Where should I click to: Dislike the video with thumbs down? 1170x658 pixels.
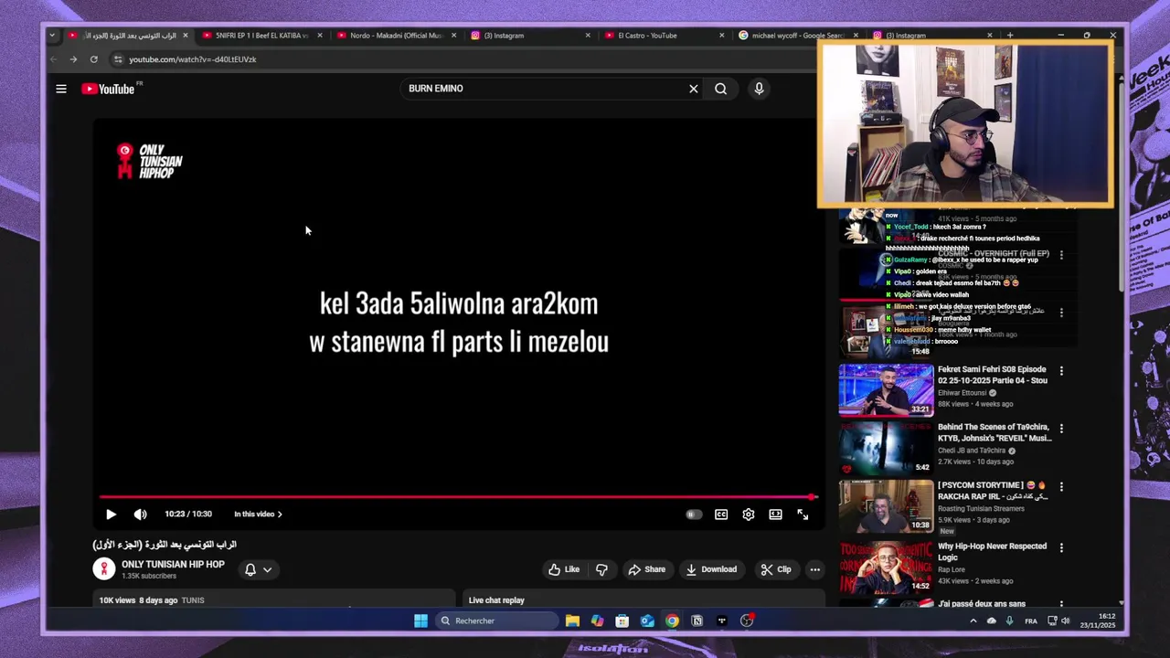[x=601, y=569]
